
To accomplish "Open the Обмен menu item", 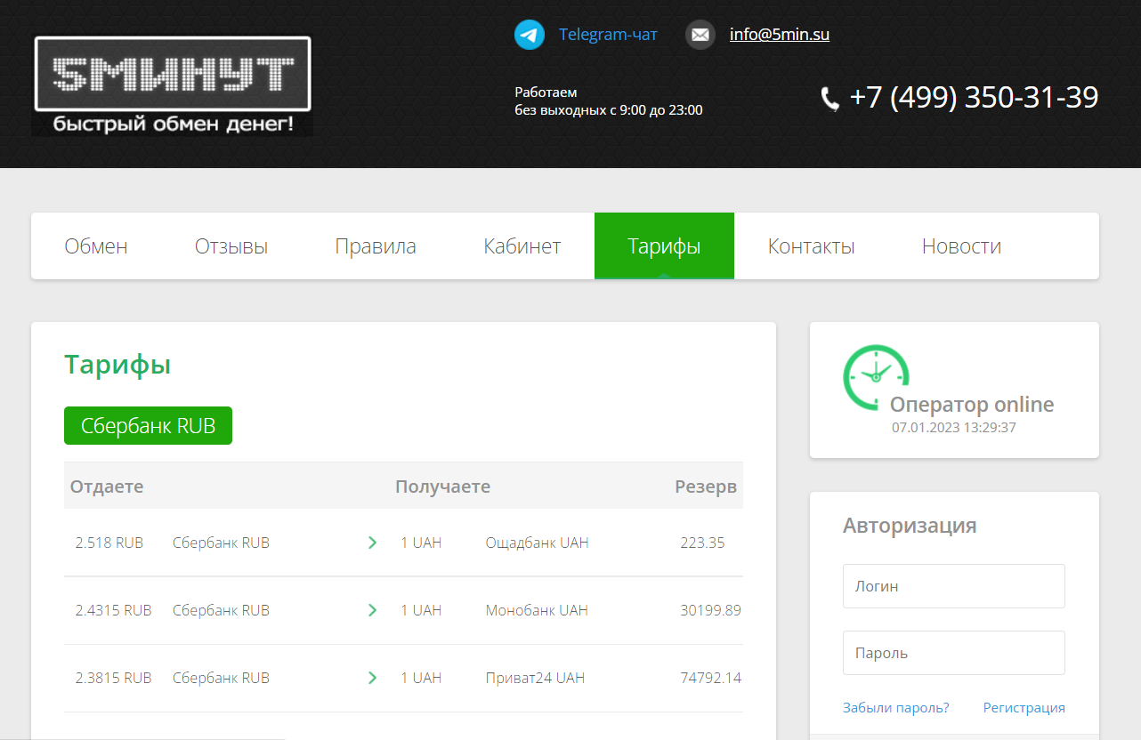I will tap(96, 246).
